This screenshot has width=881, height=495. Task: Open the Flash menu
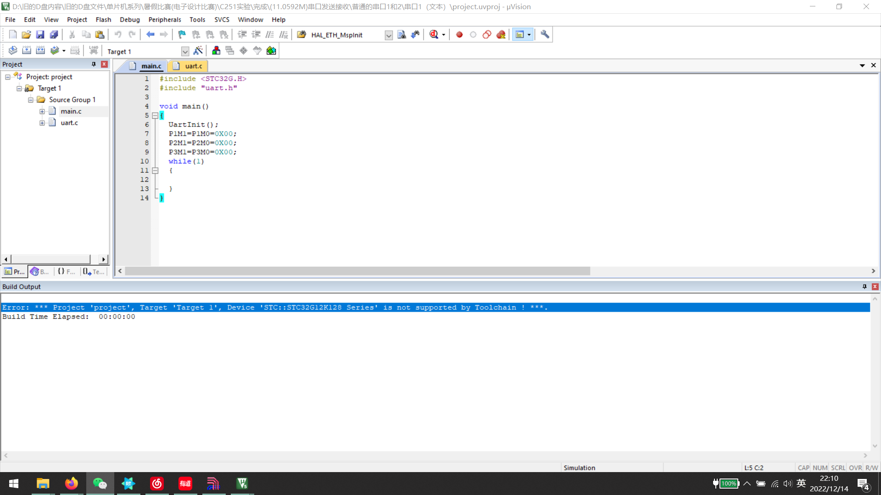click(x=103, y=20)
